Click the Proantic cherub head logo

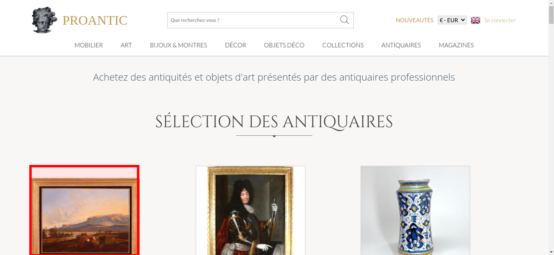click(x=44, y=20)
